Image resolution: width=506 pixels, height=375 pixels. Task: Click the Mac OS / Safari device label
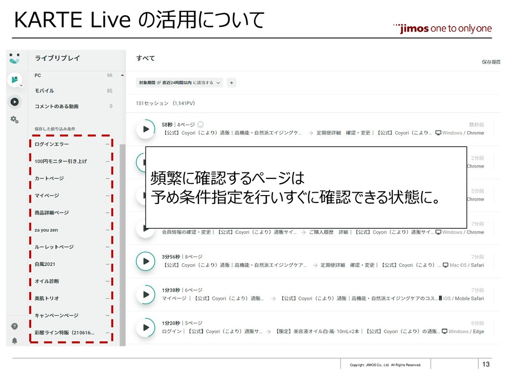tap(464, 265)
